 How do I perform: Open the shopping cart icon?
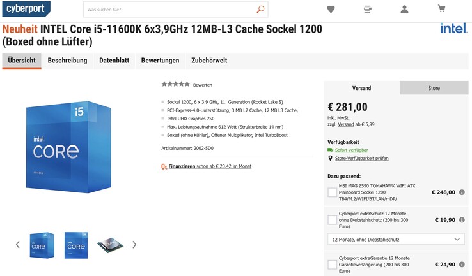pos(441,9)
